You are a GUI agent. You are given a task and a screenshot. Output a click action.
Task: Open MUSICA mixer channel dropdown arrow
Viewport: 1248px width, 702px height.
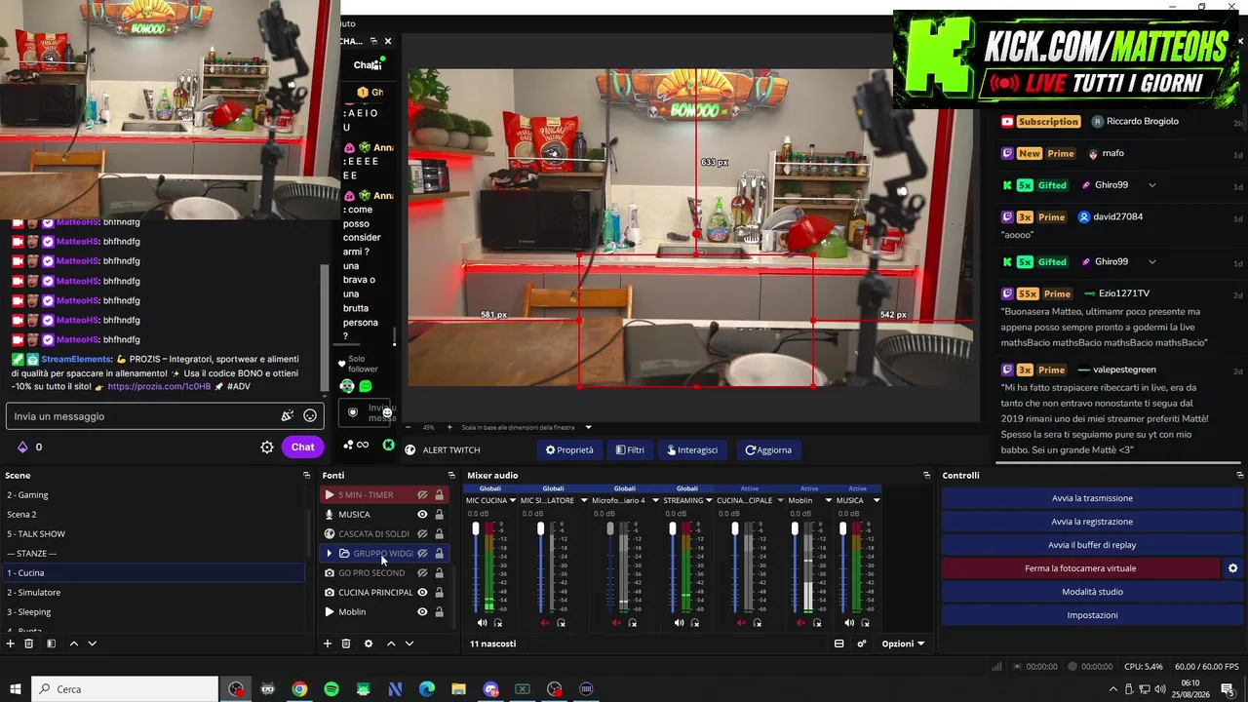(877, 500)
